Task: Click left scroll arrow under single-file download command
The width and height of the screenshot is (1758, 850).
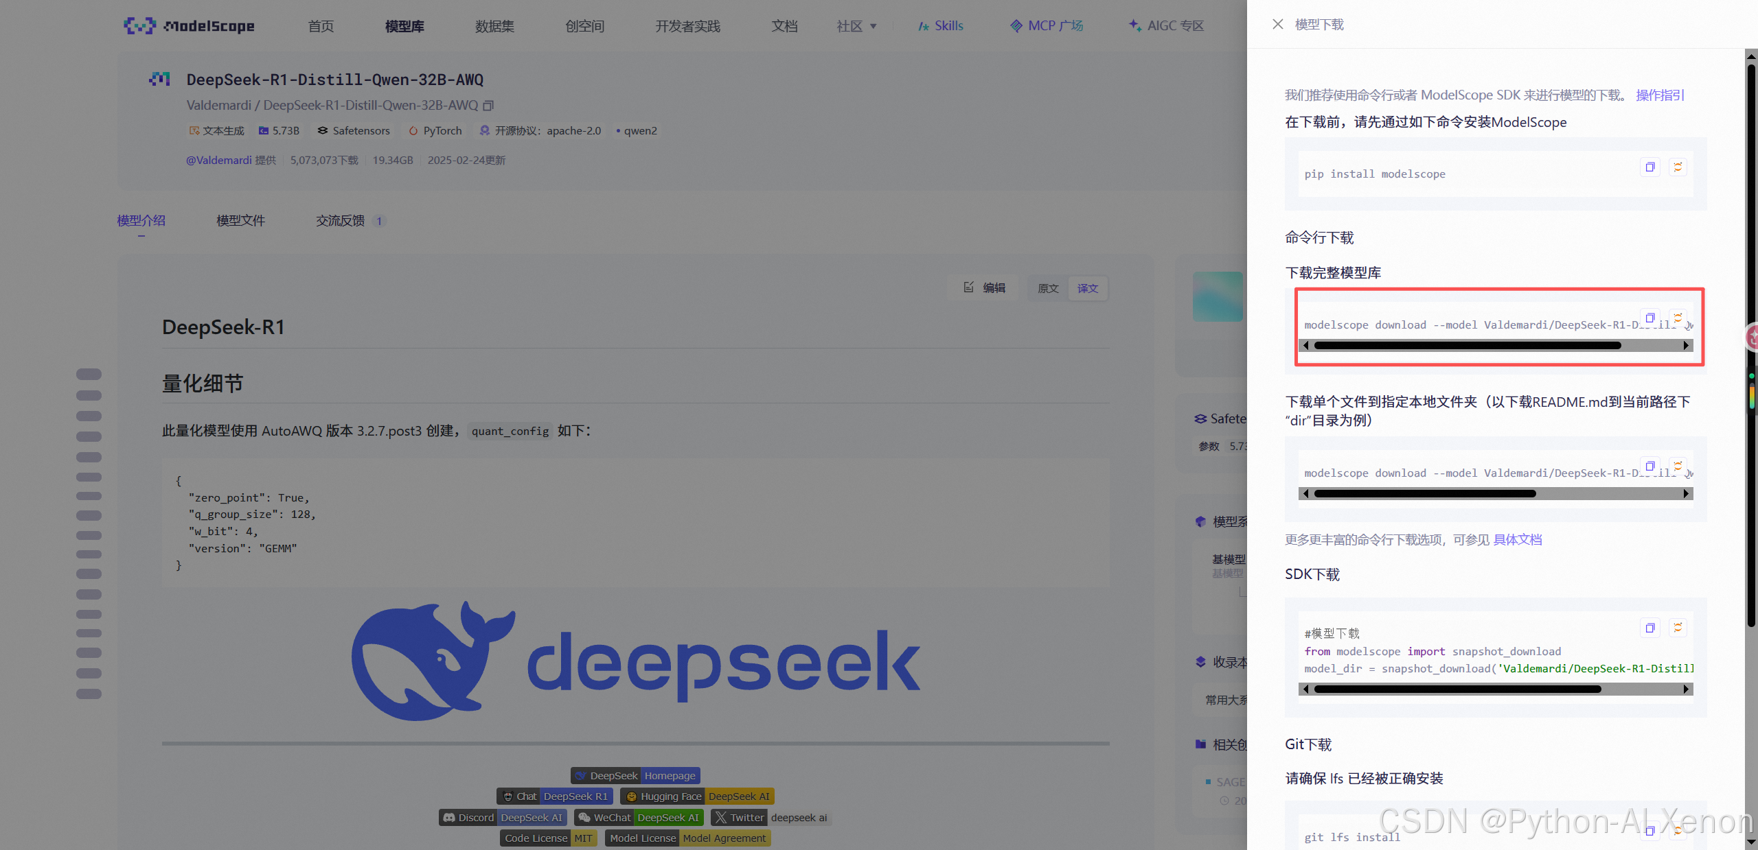Action: click(1305, 494)
